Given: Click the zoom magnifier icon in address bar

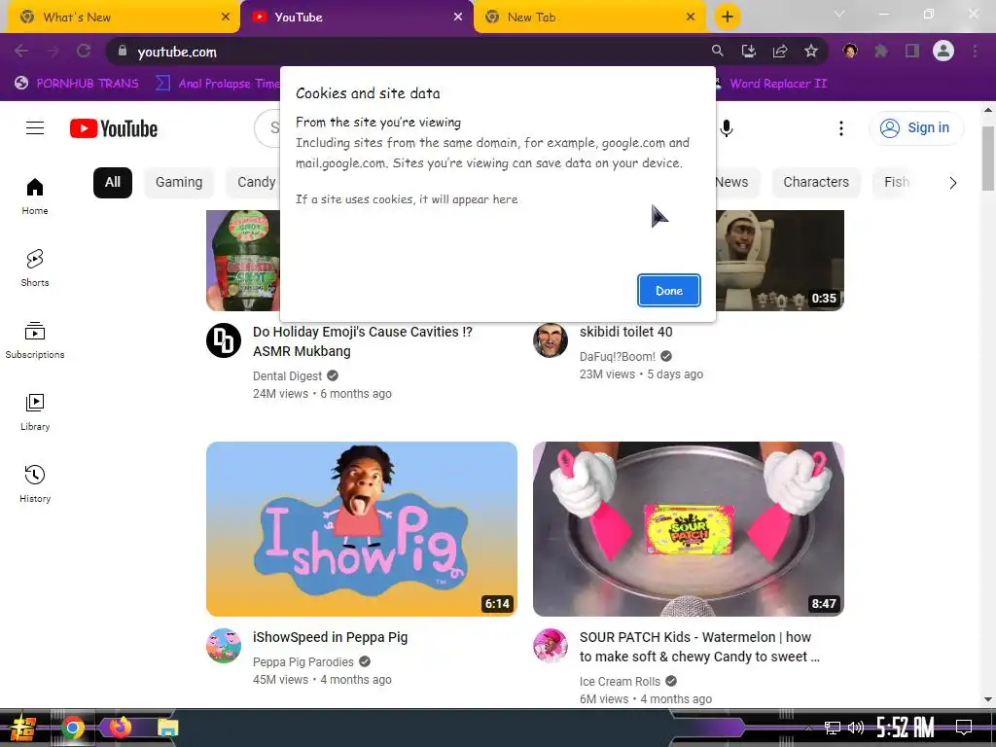Looking at the screenshot, I should click(717, 51).
